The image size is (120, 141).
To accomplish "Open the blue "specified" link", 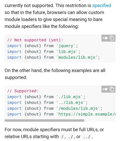I will pyautogui.click(x=102, y=6).
